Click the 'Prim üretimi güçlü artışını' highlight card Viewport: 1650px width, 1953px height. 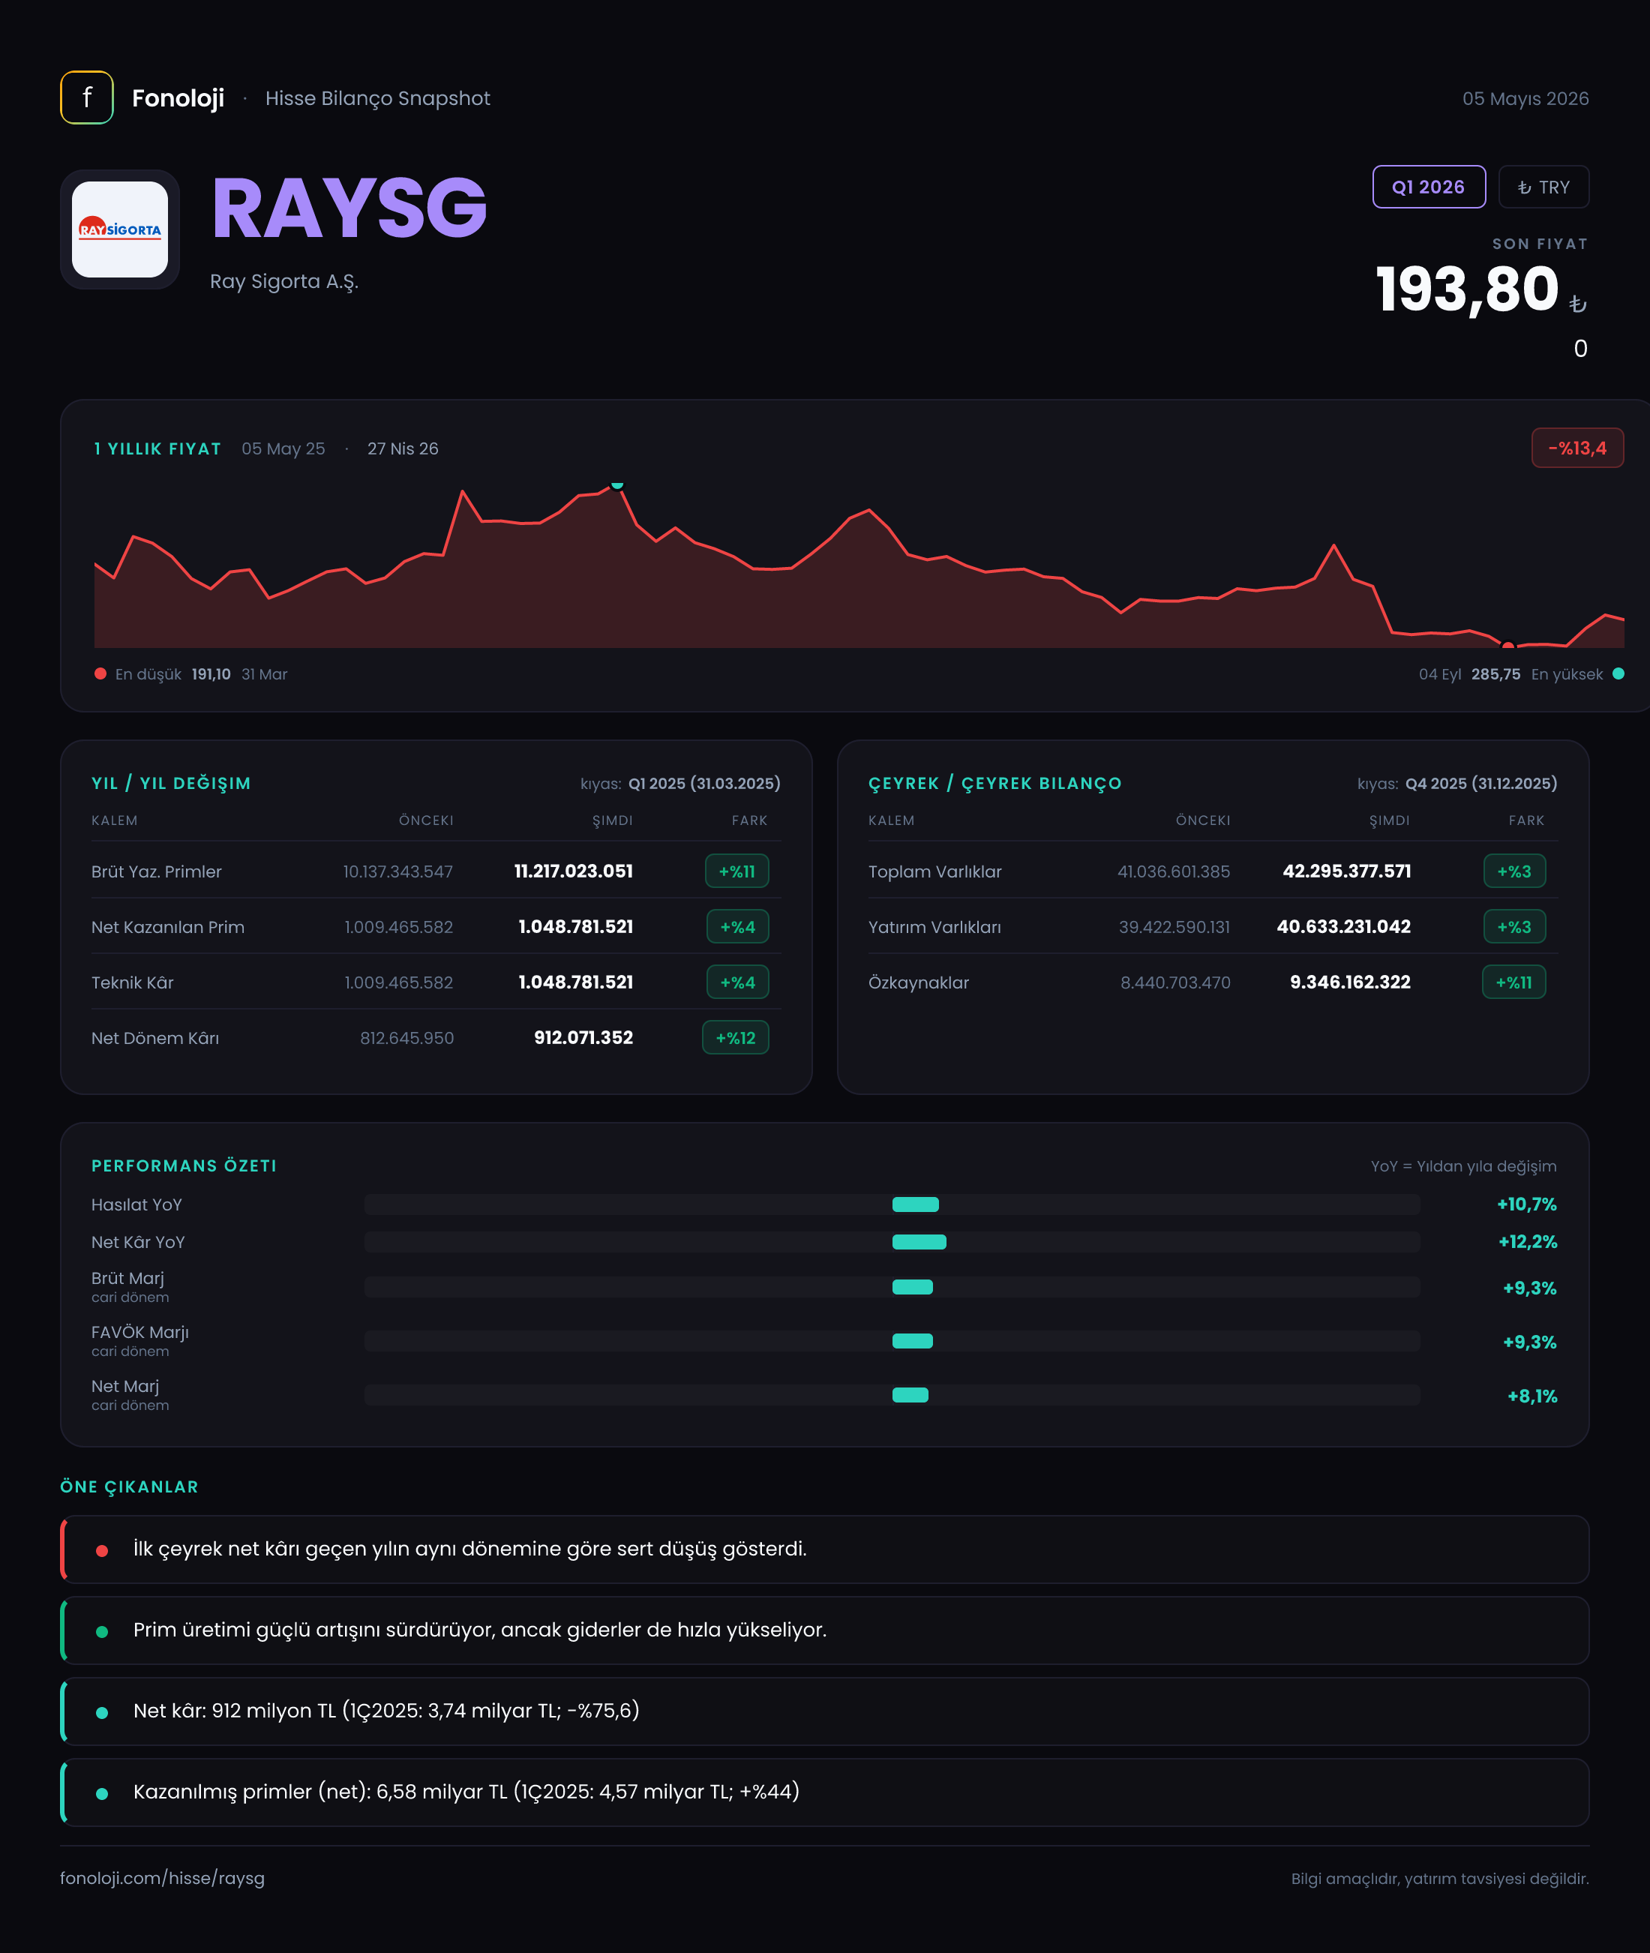(x=825, y=1630)
